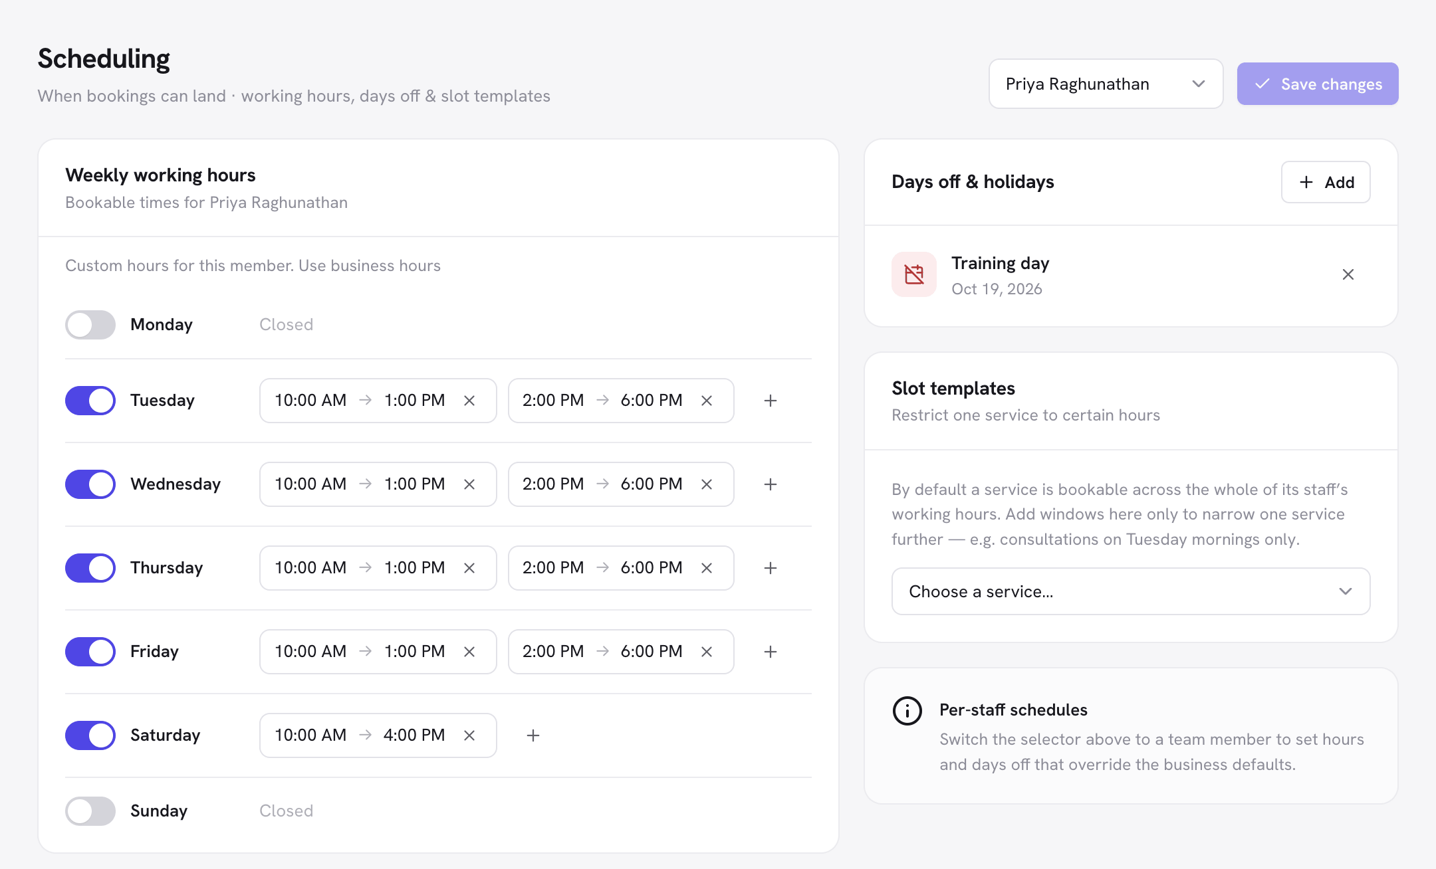This screenshot has width=1436, height=869.
Task: Remove Friday 10:00 AM to 1:00 PM slot
Action: 469,652
